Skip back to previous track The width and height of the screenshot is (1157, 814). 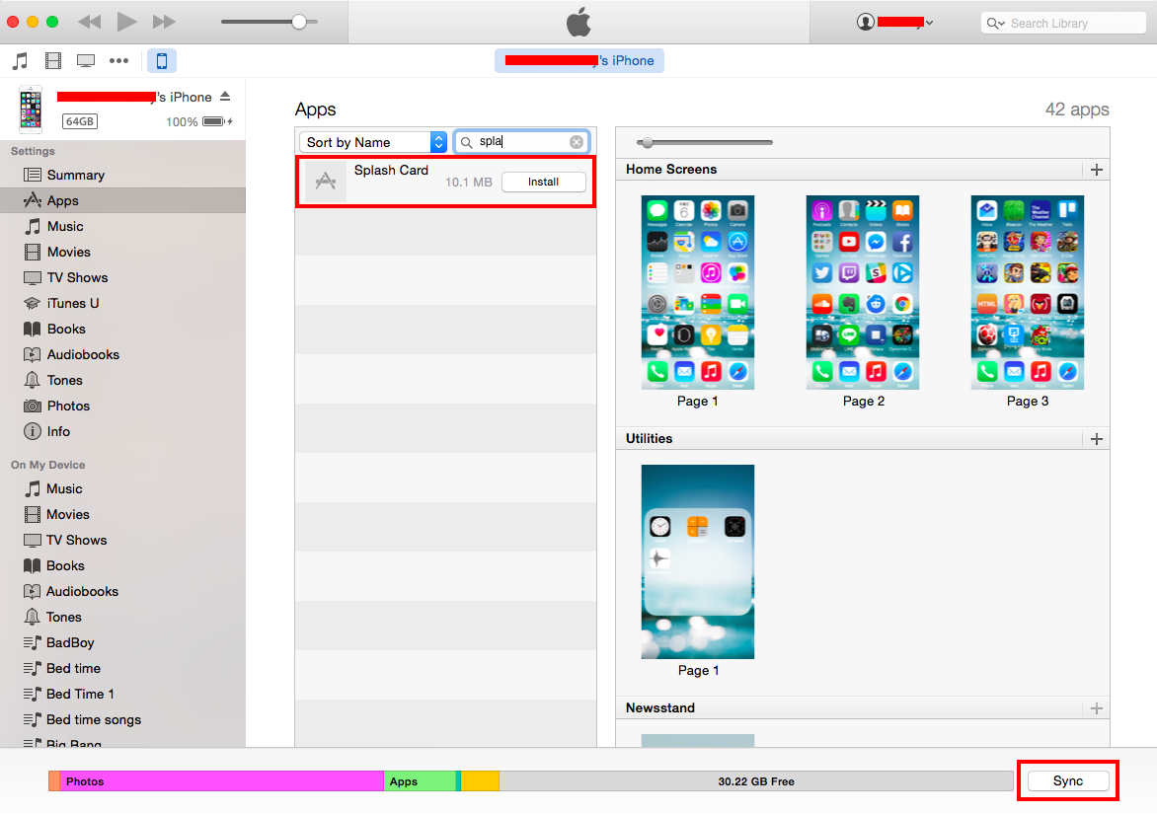tap(89, 22)
